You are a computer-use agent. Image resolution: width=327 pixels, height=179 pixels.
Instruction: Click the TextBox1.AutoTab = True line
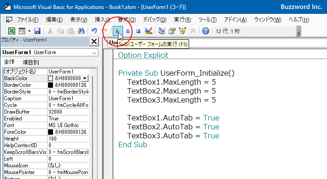coord(173,118)
